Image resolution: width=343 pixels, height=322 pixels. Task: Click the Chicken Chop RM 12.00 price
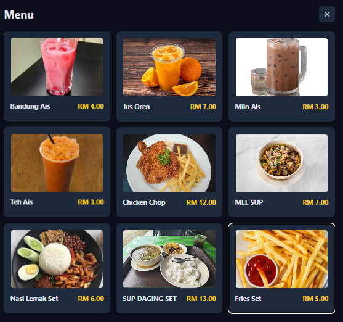201,202
